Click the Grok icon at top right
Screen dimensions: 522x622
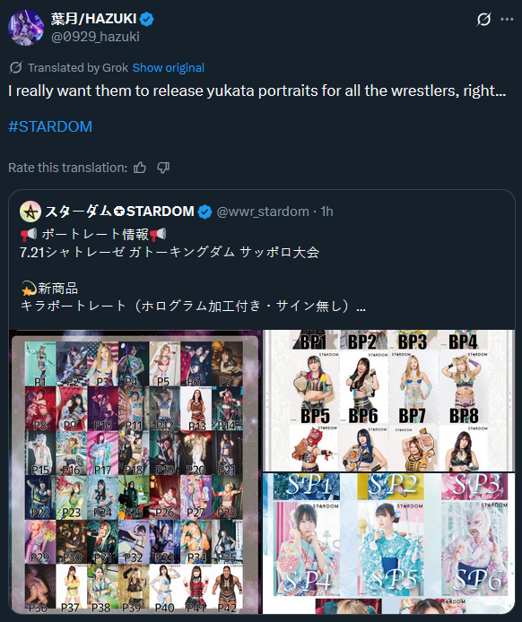(483, 19)
